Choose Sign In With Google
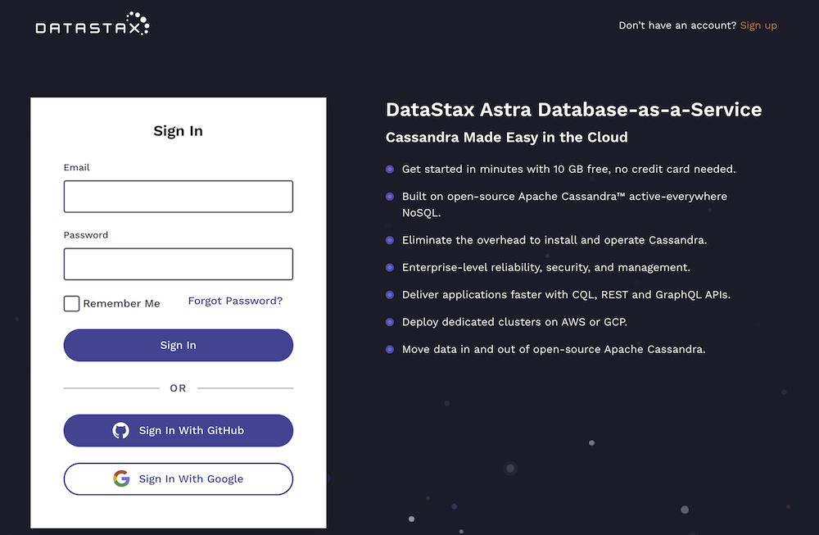Screen dimensions: 819x535 [178, 478]
